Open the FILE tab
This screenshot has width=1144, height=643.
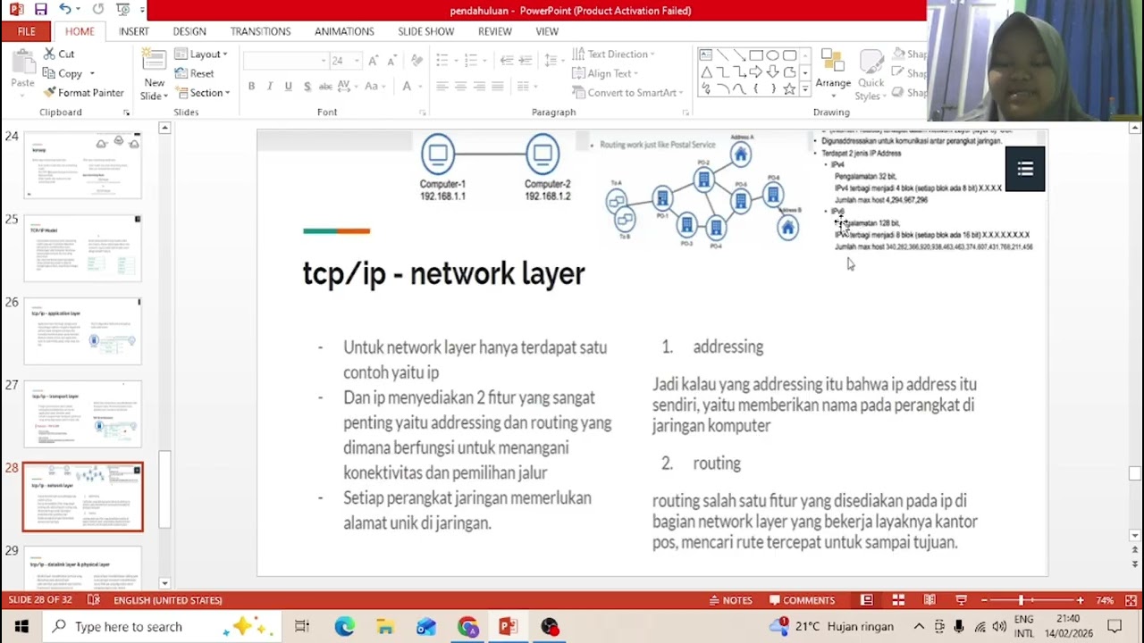click(26, 31)
